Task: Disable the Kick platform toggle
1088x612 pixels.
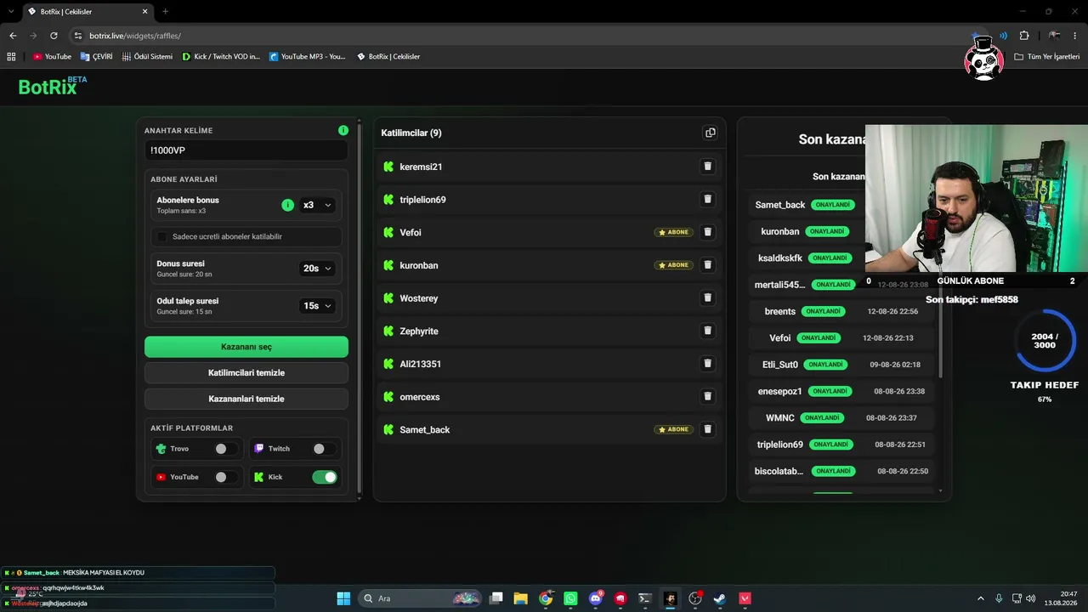Action: click(x=325, y=477)
